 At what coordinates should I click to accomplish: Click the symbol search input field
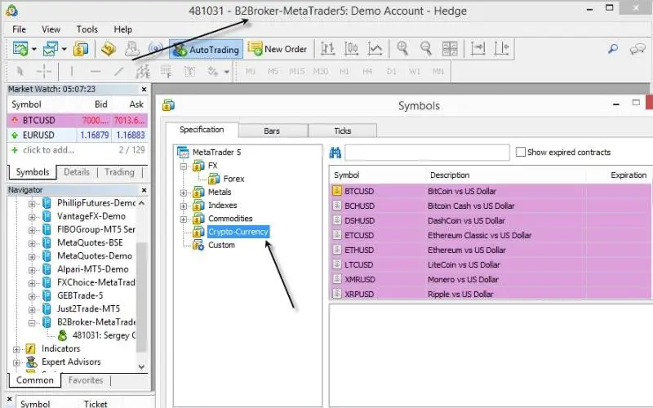427,153
